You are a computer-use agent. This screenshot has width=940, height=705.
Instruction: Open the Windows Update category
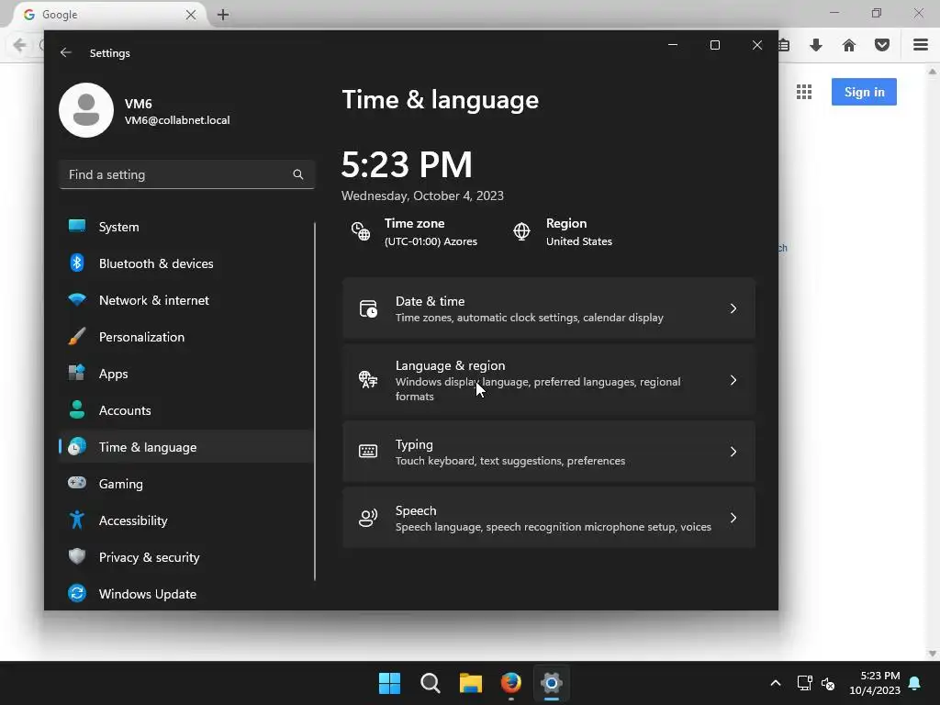click(185, 594)
